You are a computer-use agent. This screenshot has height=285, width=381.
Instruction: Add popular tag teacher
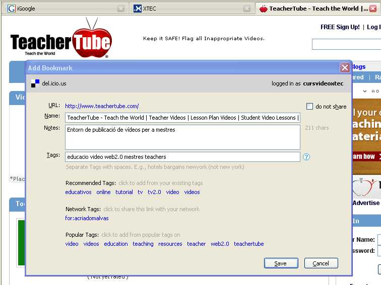(x=197, y=244)
